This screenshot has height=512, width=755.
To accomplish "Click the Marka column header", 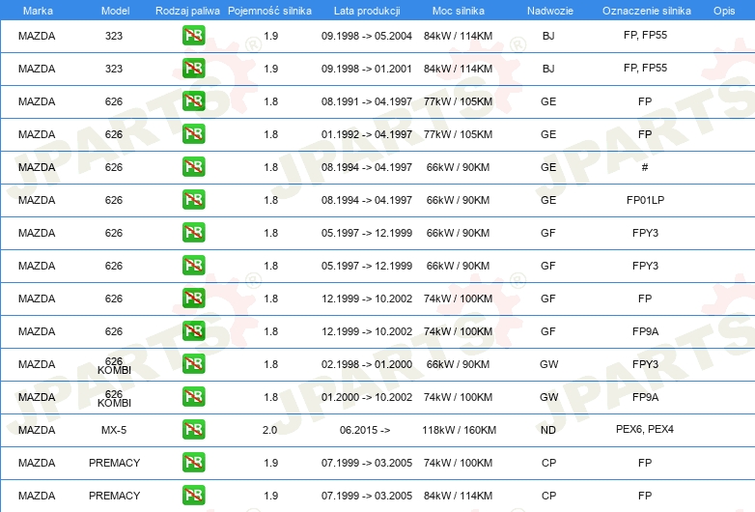I will pos(38,11).
